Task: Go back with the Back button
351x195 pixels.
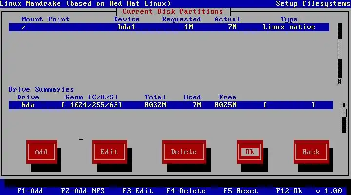Action: click(312, 152)
